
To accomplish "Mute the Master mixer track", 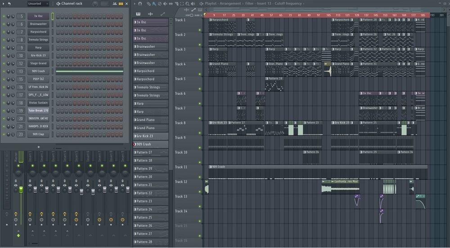I will coord(18,166).
